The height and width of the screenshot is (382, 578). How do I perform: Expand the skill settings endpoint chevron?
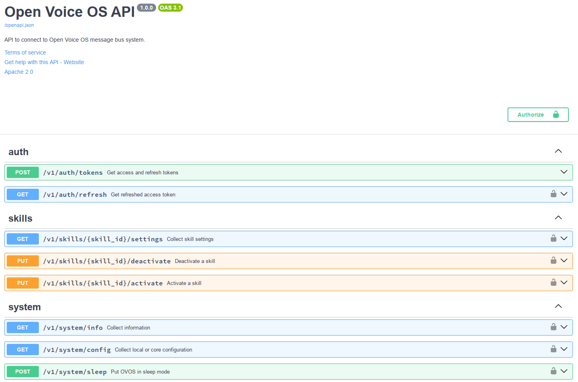564,238
